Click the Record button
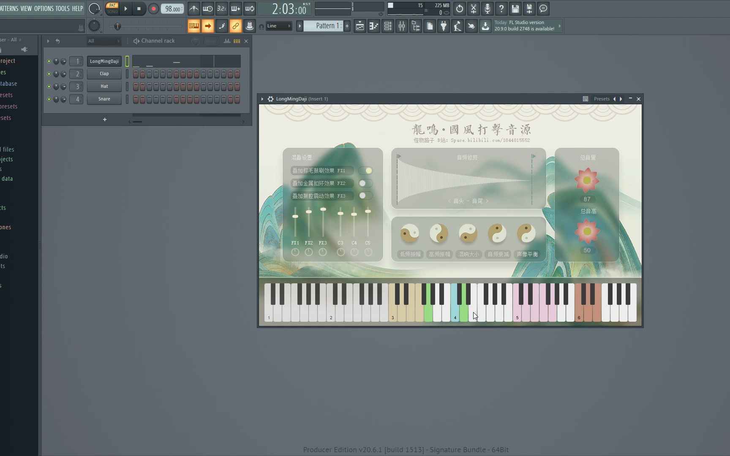This screenshot has height=456, width=730. tap(153, 8)
